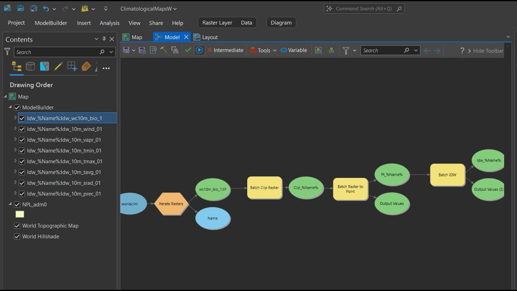Open ModelBuilder help via the question mark
Viewport: 517px width, 291px height.
[x=462, y=51]
